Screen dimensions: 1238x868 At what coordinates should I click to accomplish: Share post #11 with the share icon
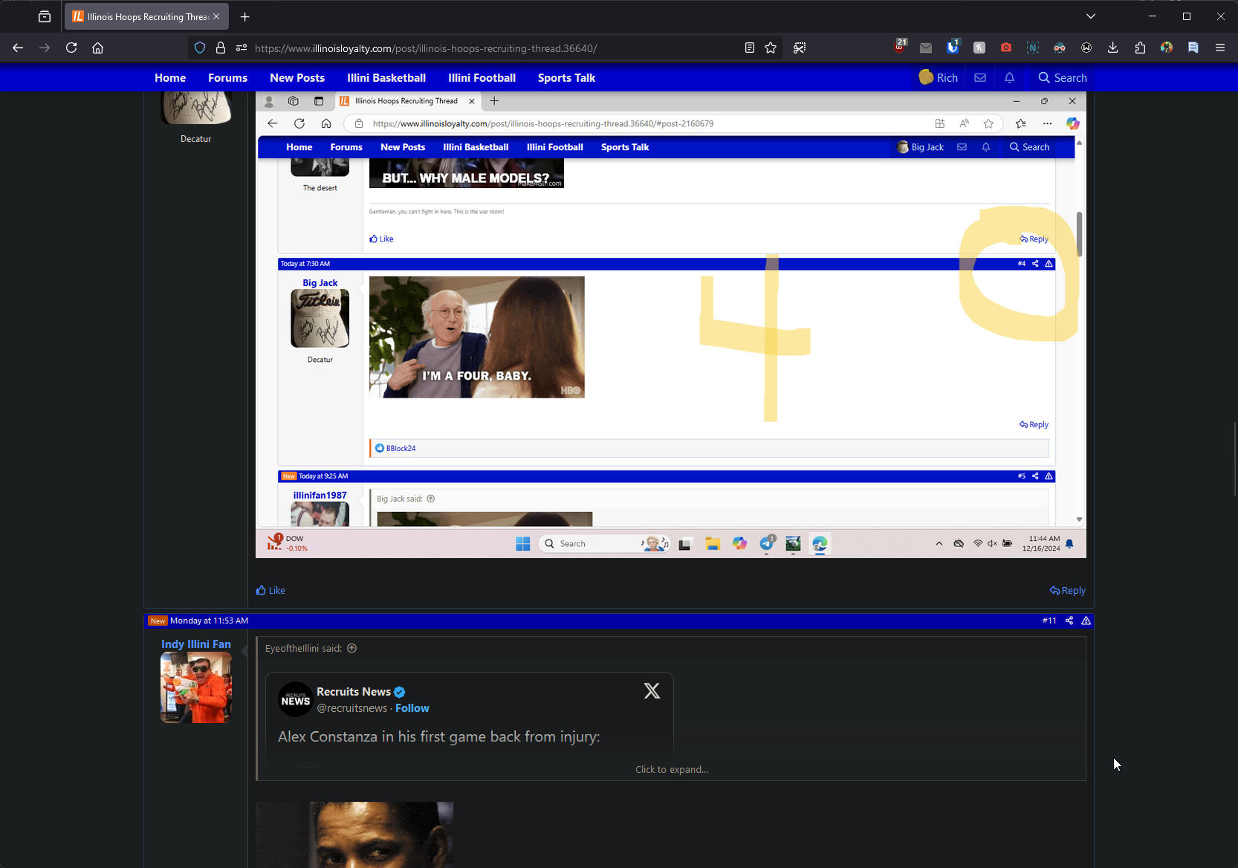pos(1069,621)
